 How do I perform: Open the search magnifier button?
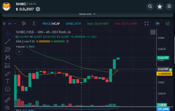coord(150,6)
